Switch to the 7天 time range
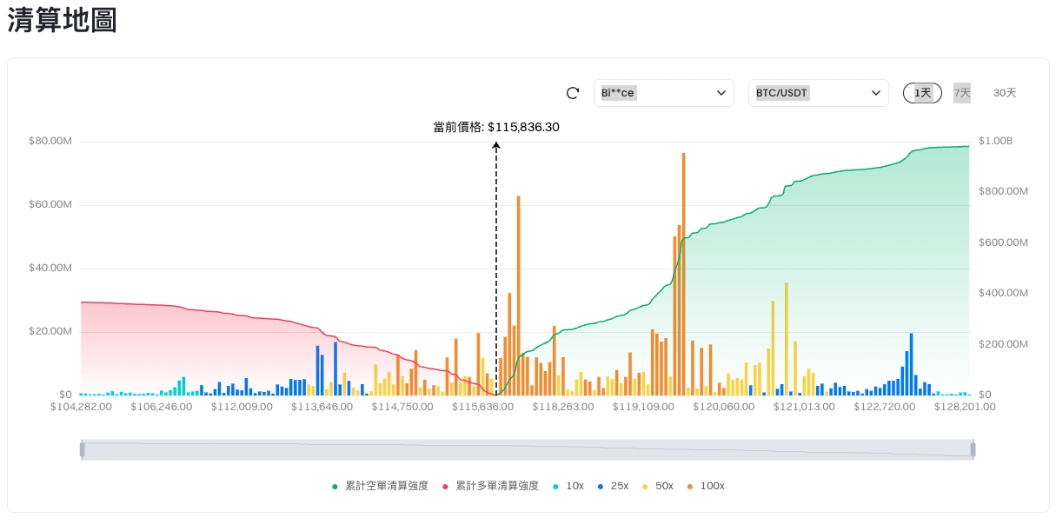 (x=962, y=93)
